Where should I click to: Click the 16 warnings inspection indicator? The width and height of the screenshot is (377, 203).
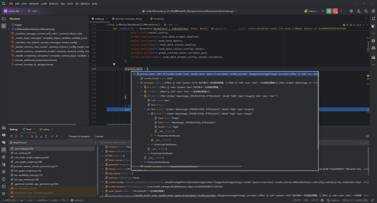point(346,25)
